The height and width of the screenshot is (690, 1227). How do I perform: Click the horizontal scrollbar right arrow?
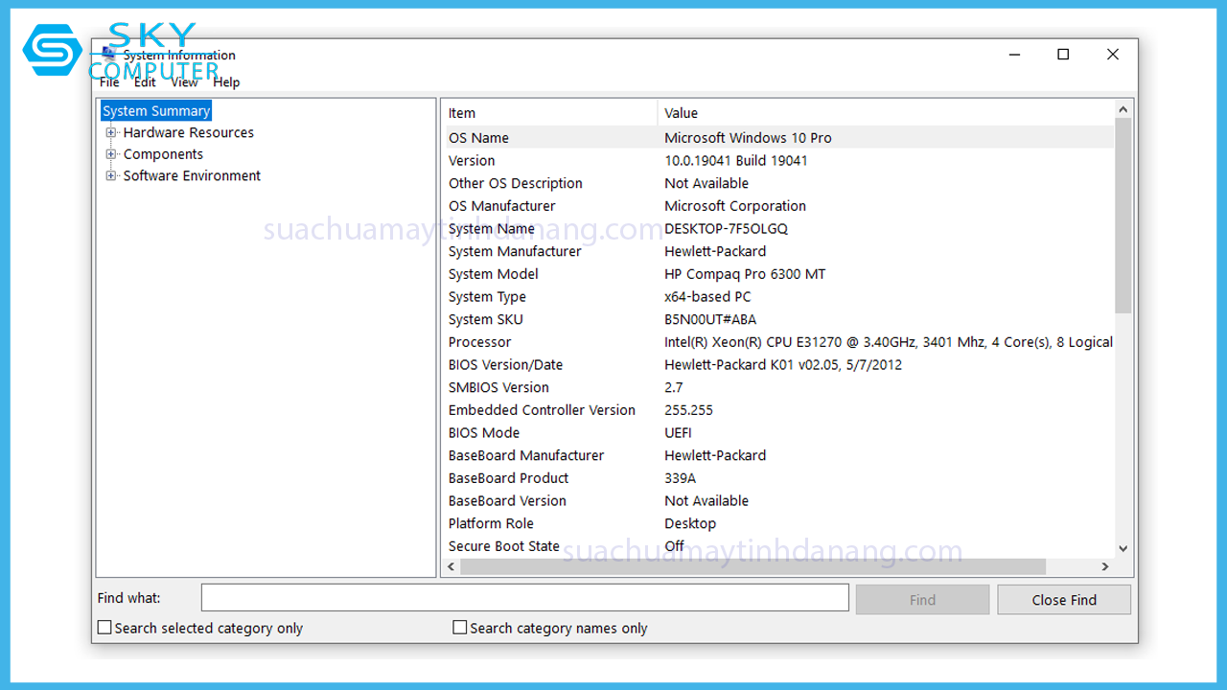pyautogui.click(x=1104, y=567)
